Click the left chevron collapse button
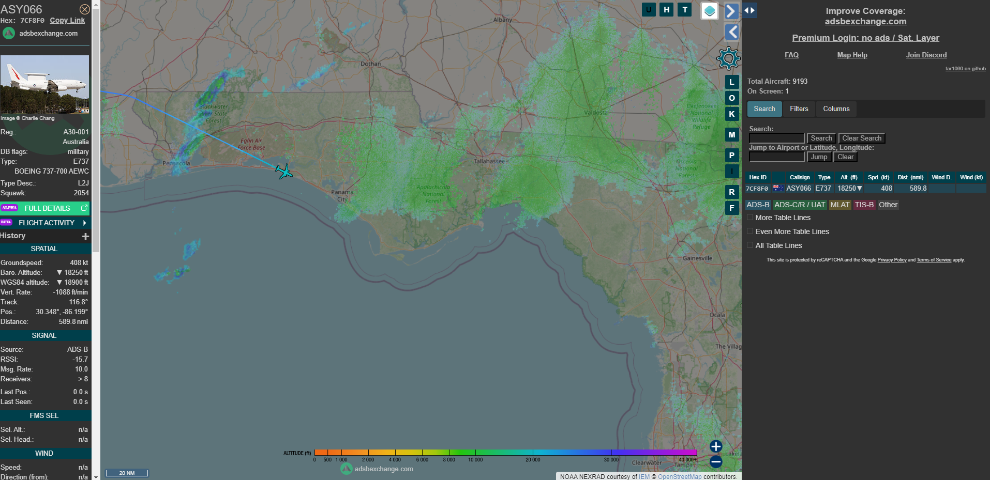 point(732,32)
